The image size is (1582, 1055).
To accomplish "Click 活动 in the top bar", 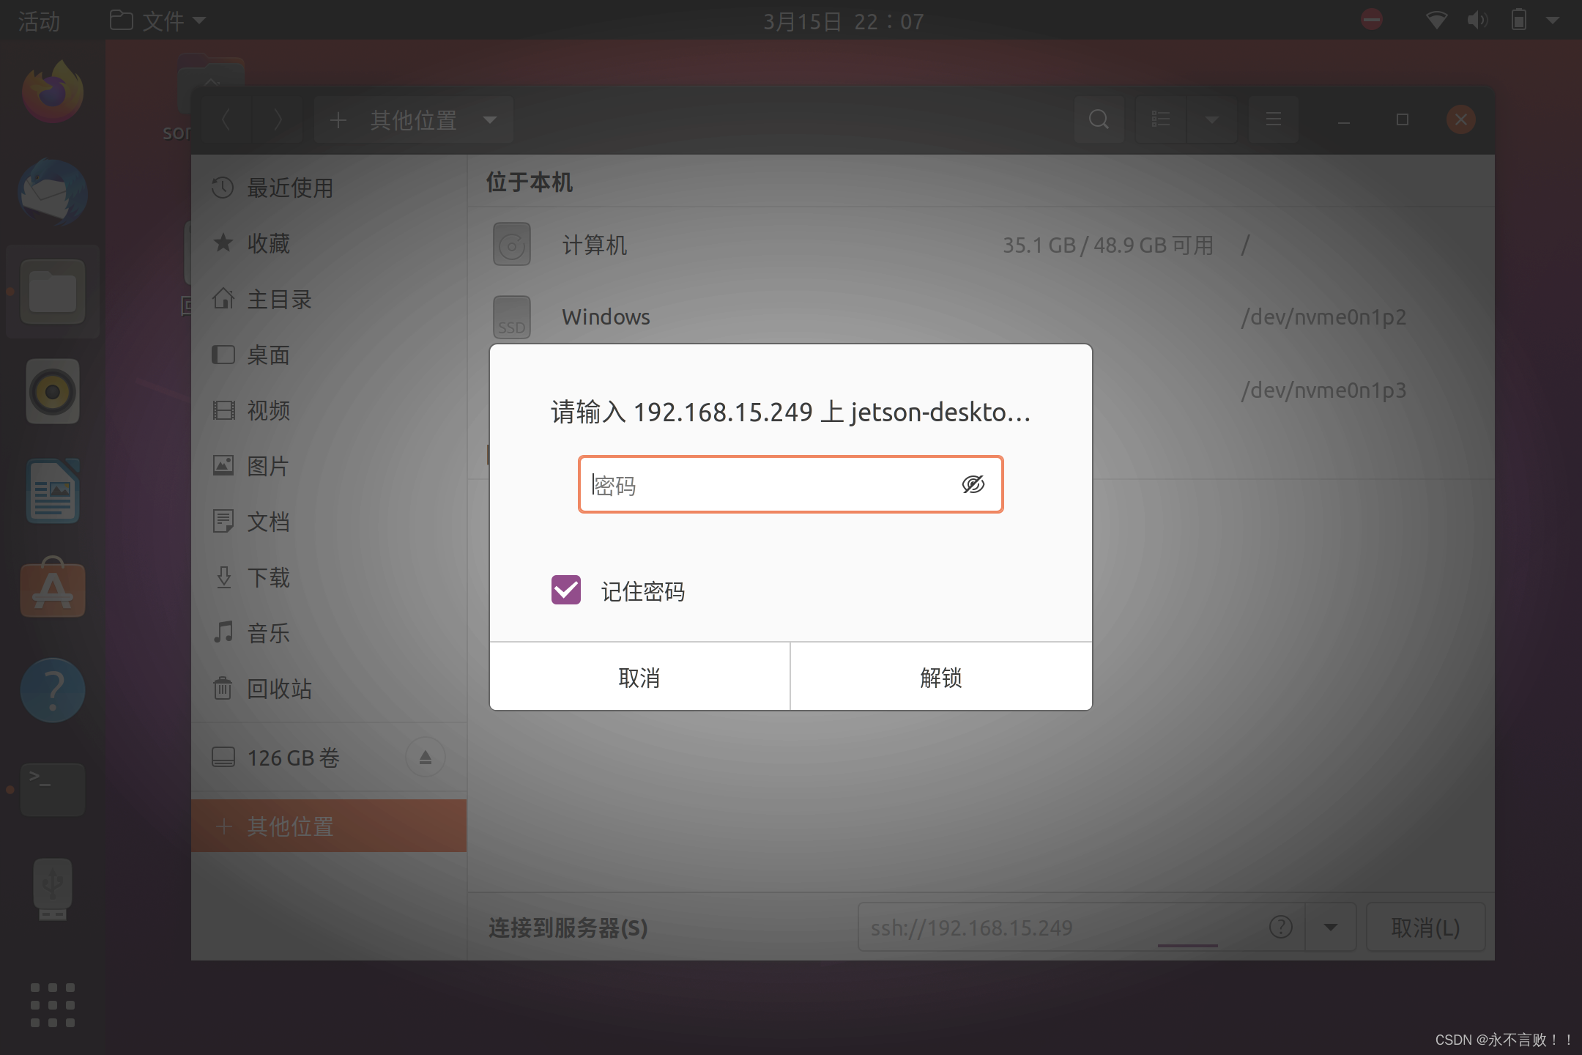I will click(39, 21).
